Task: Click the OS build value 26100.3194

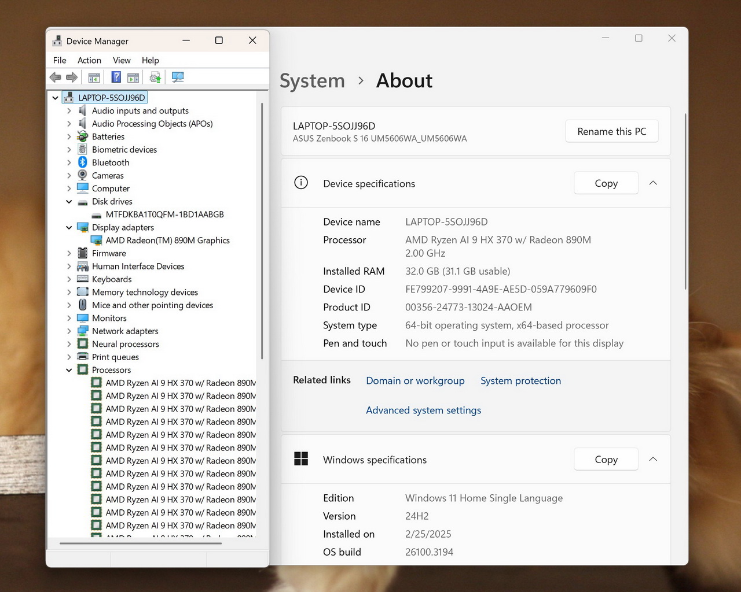Action: 429,552
